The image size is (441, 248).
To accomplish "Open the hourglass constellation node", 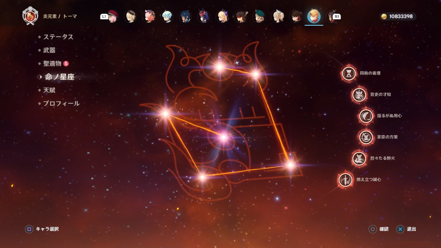I will coord(349,73).
